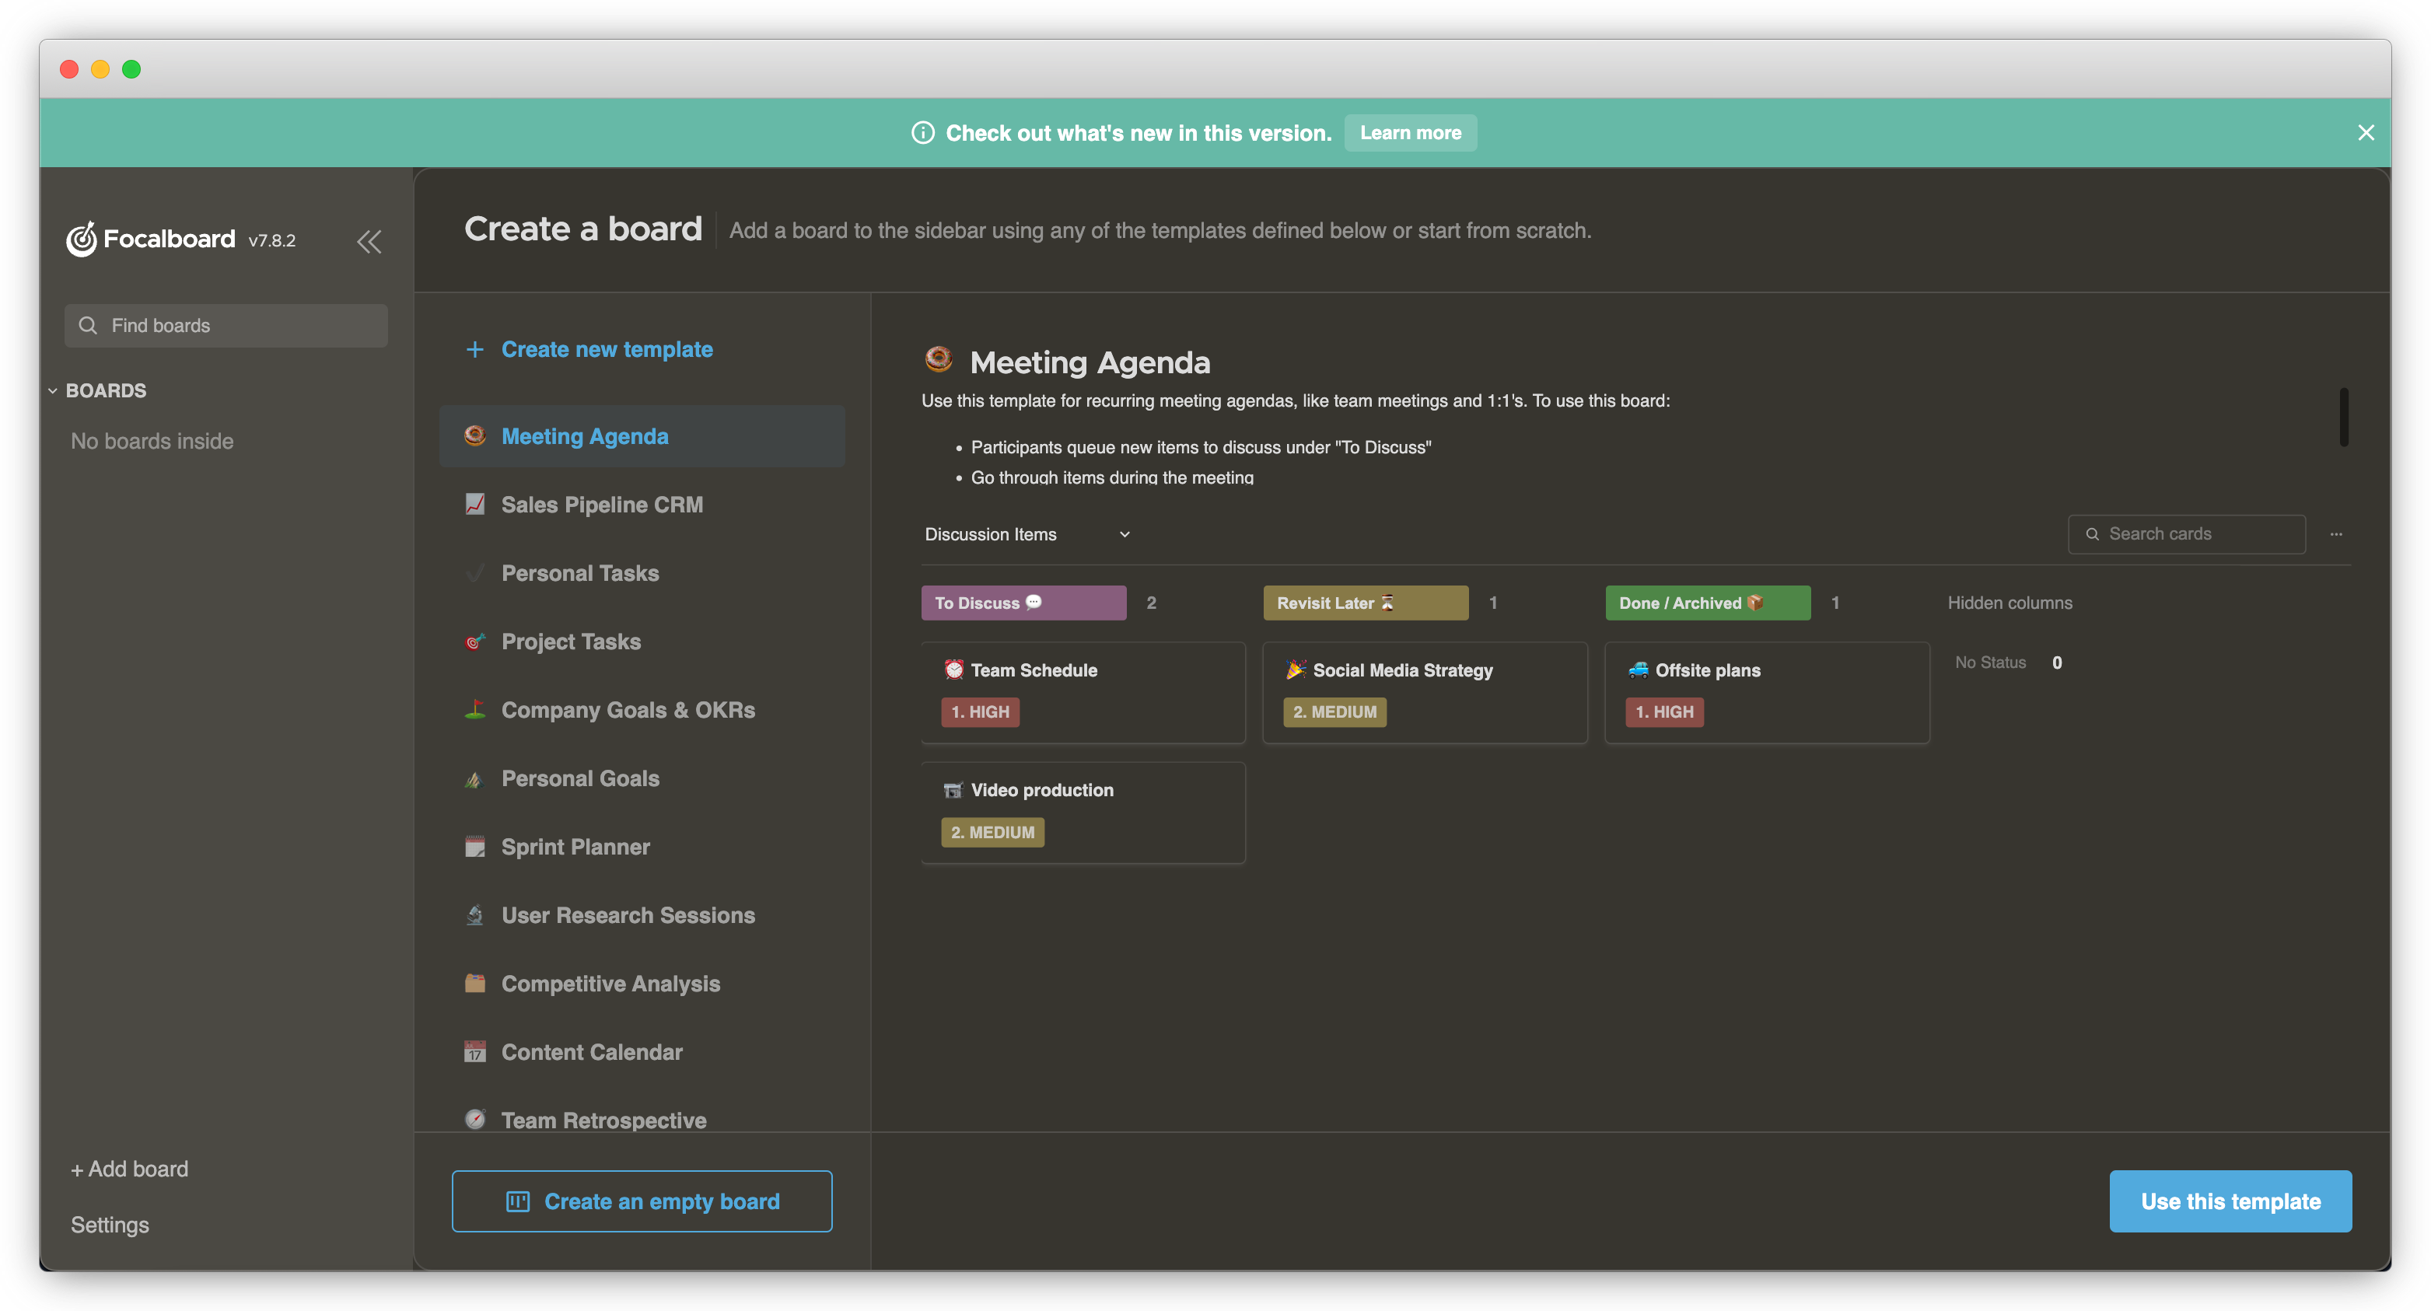Click the Meeting Agenda donut icon in header
This screenshot has height=1311, width=2431.
coord(938,359)
